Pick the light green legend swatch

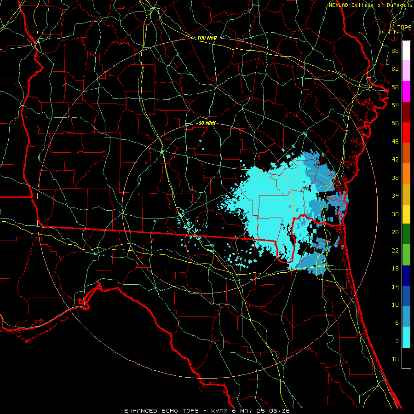click(406, 255)
